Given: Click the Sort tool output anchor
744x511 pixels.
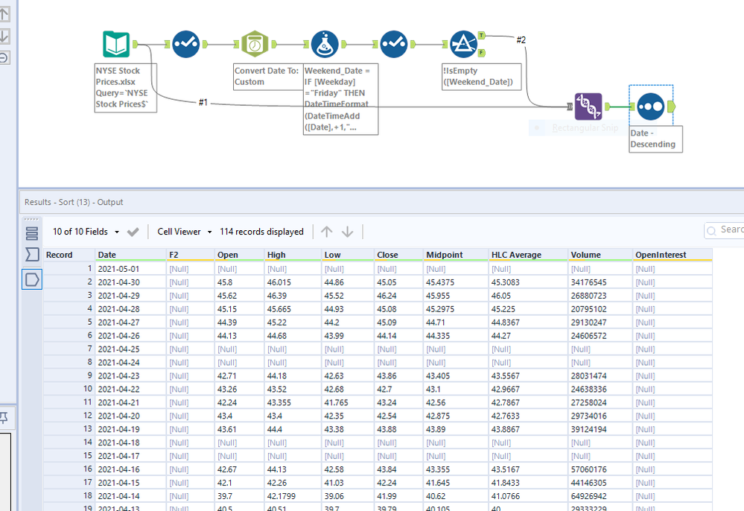Looking at the screenshot, I should coord(671,107).
